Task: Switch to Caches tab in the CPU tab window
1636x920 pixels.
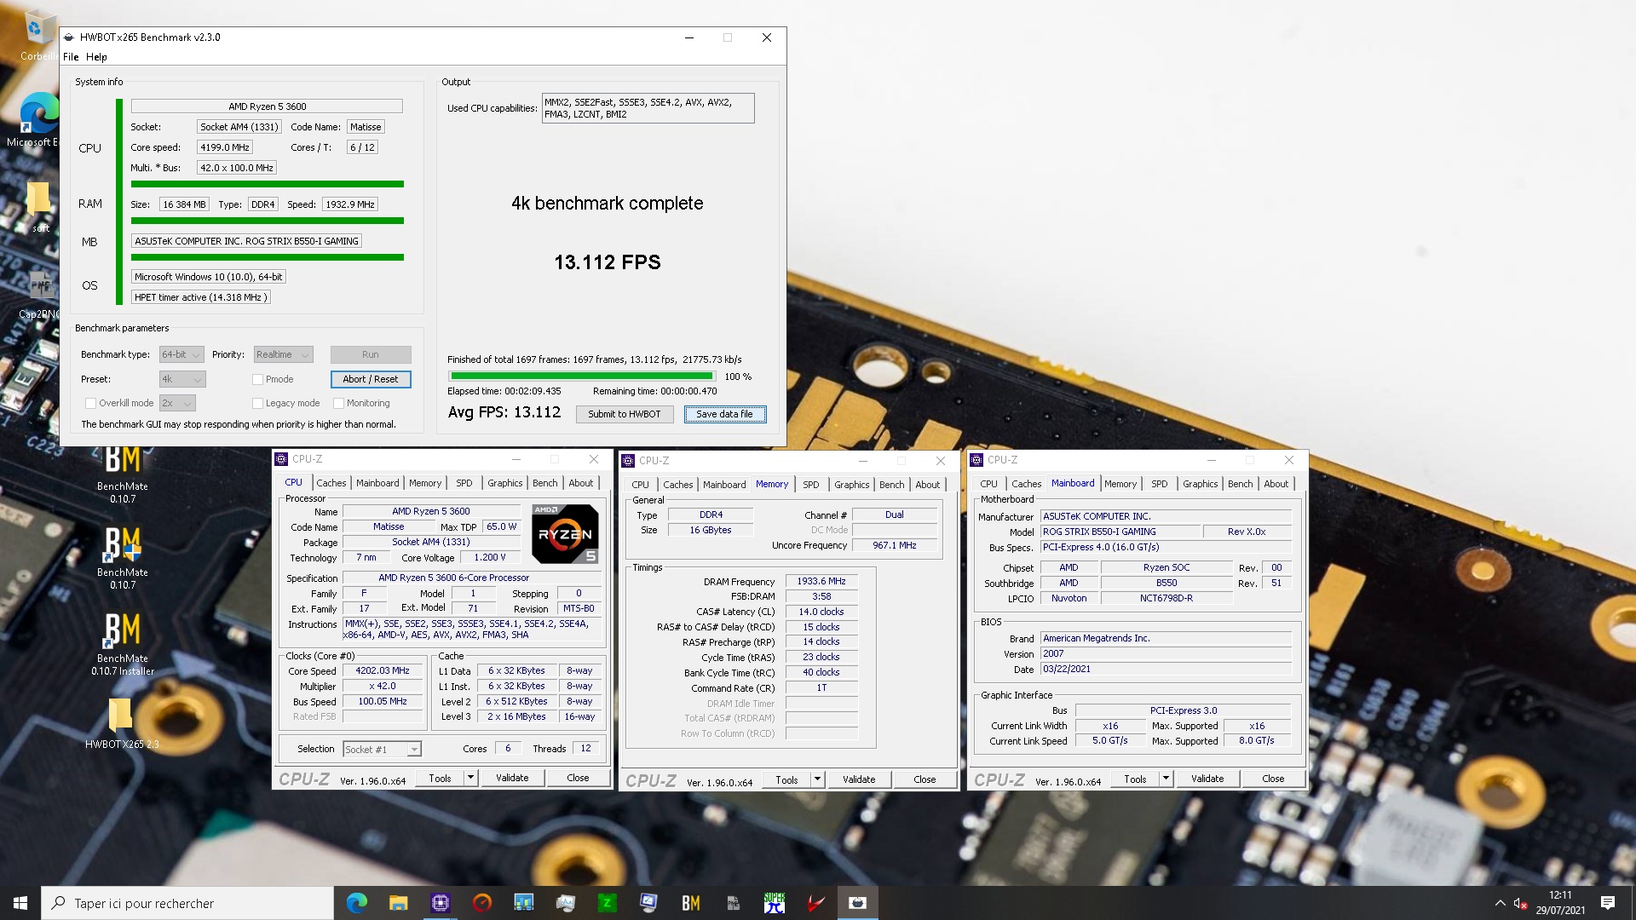Action: point(331,483)
